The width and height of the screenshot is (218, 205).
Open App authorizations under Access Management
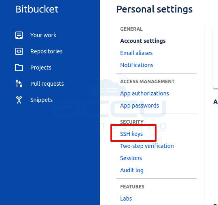point(144,93)
